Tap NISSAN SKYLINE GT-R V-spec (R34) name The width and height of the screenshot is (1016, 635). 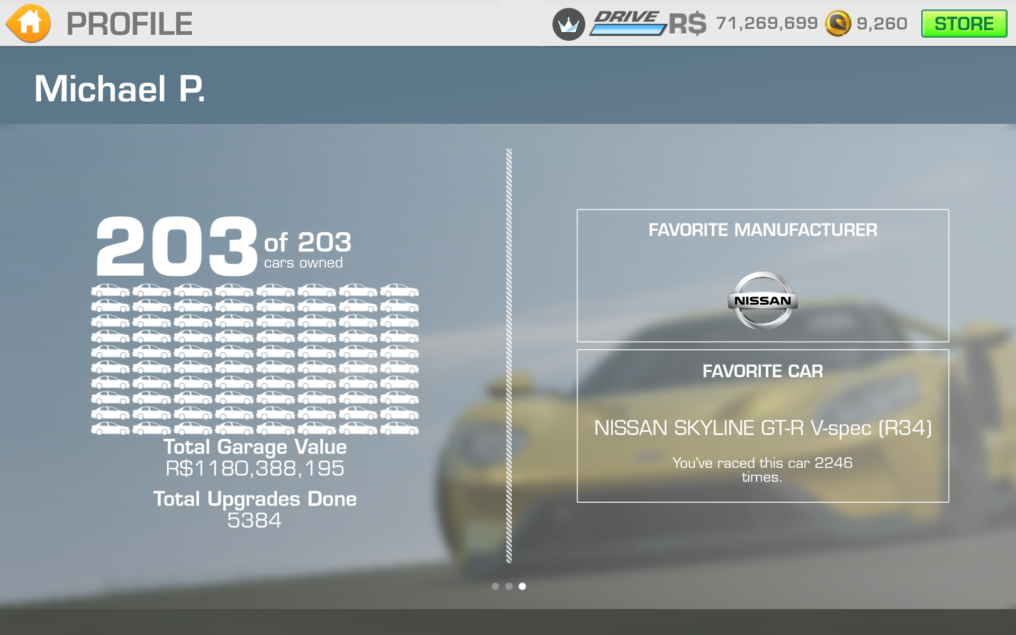[x=763, y=428]
